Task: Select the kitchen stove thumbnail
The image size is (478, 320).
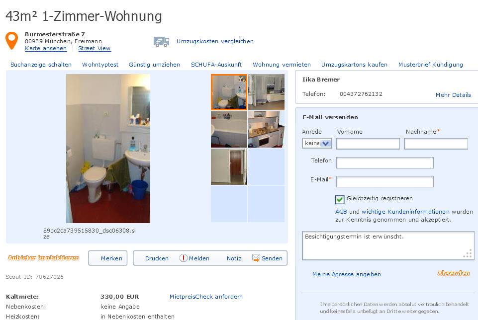Action: (266, 129)
